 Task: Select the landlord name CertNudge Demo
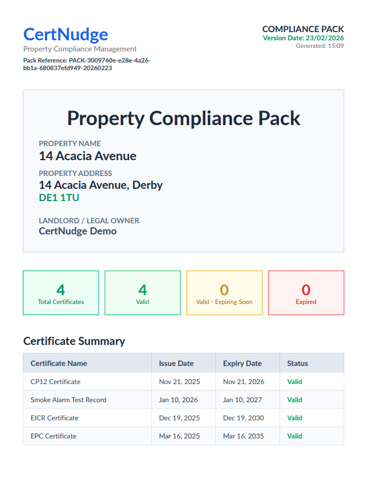point(78,231)
